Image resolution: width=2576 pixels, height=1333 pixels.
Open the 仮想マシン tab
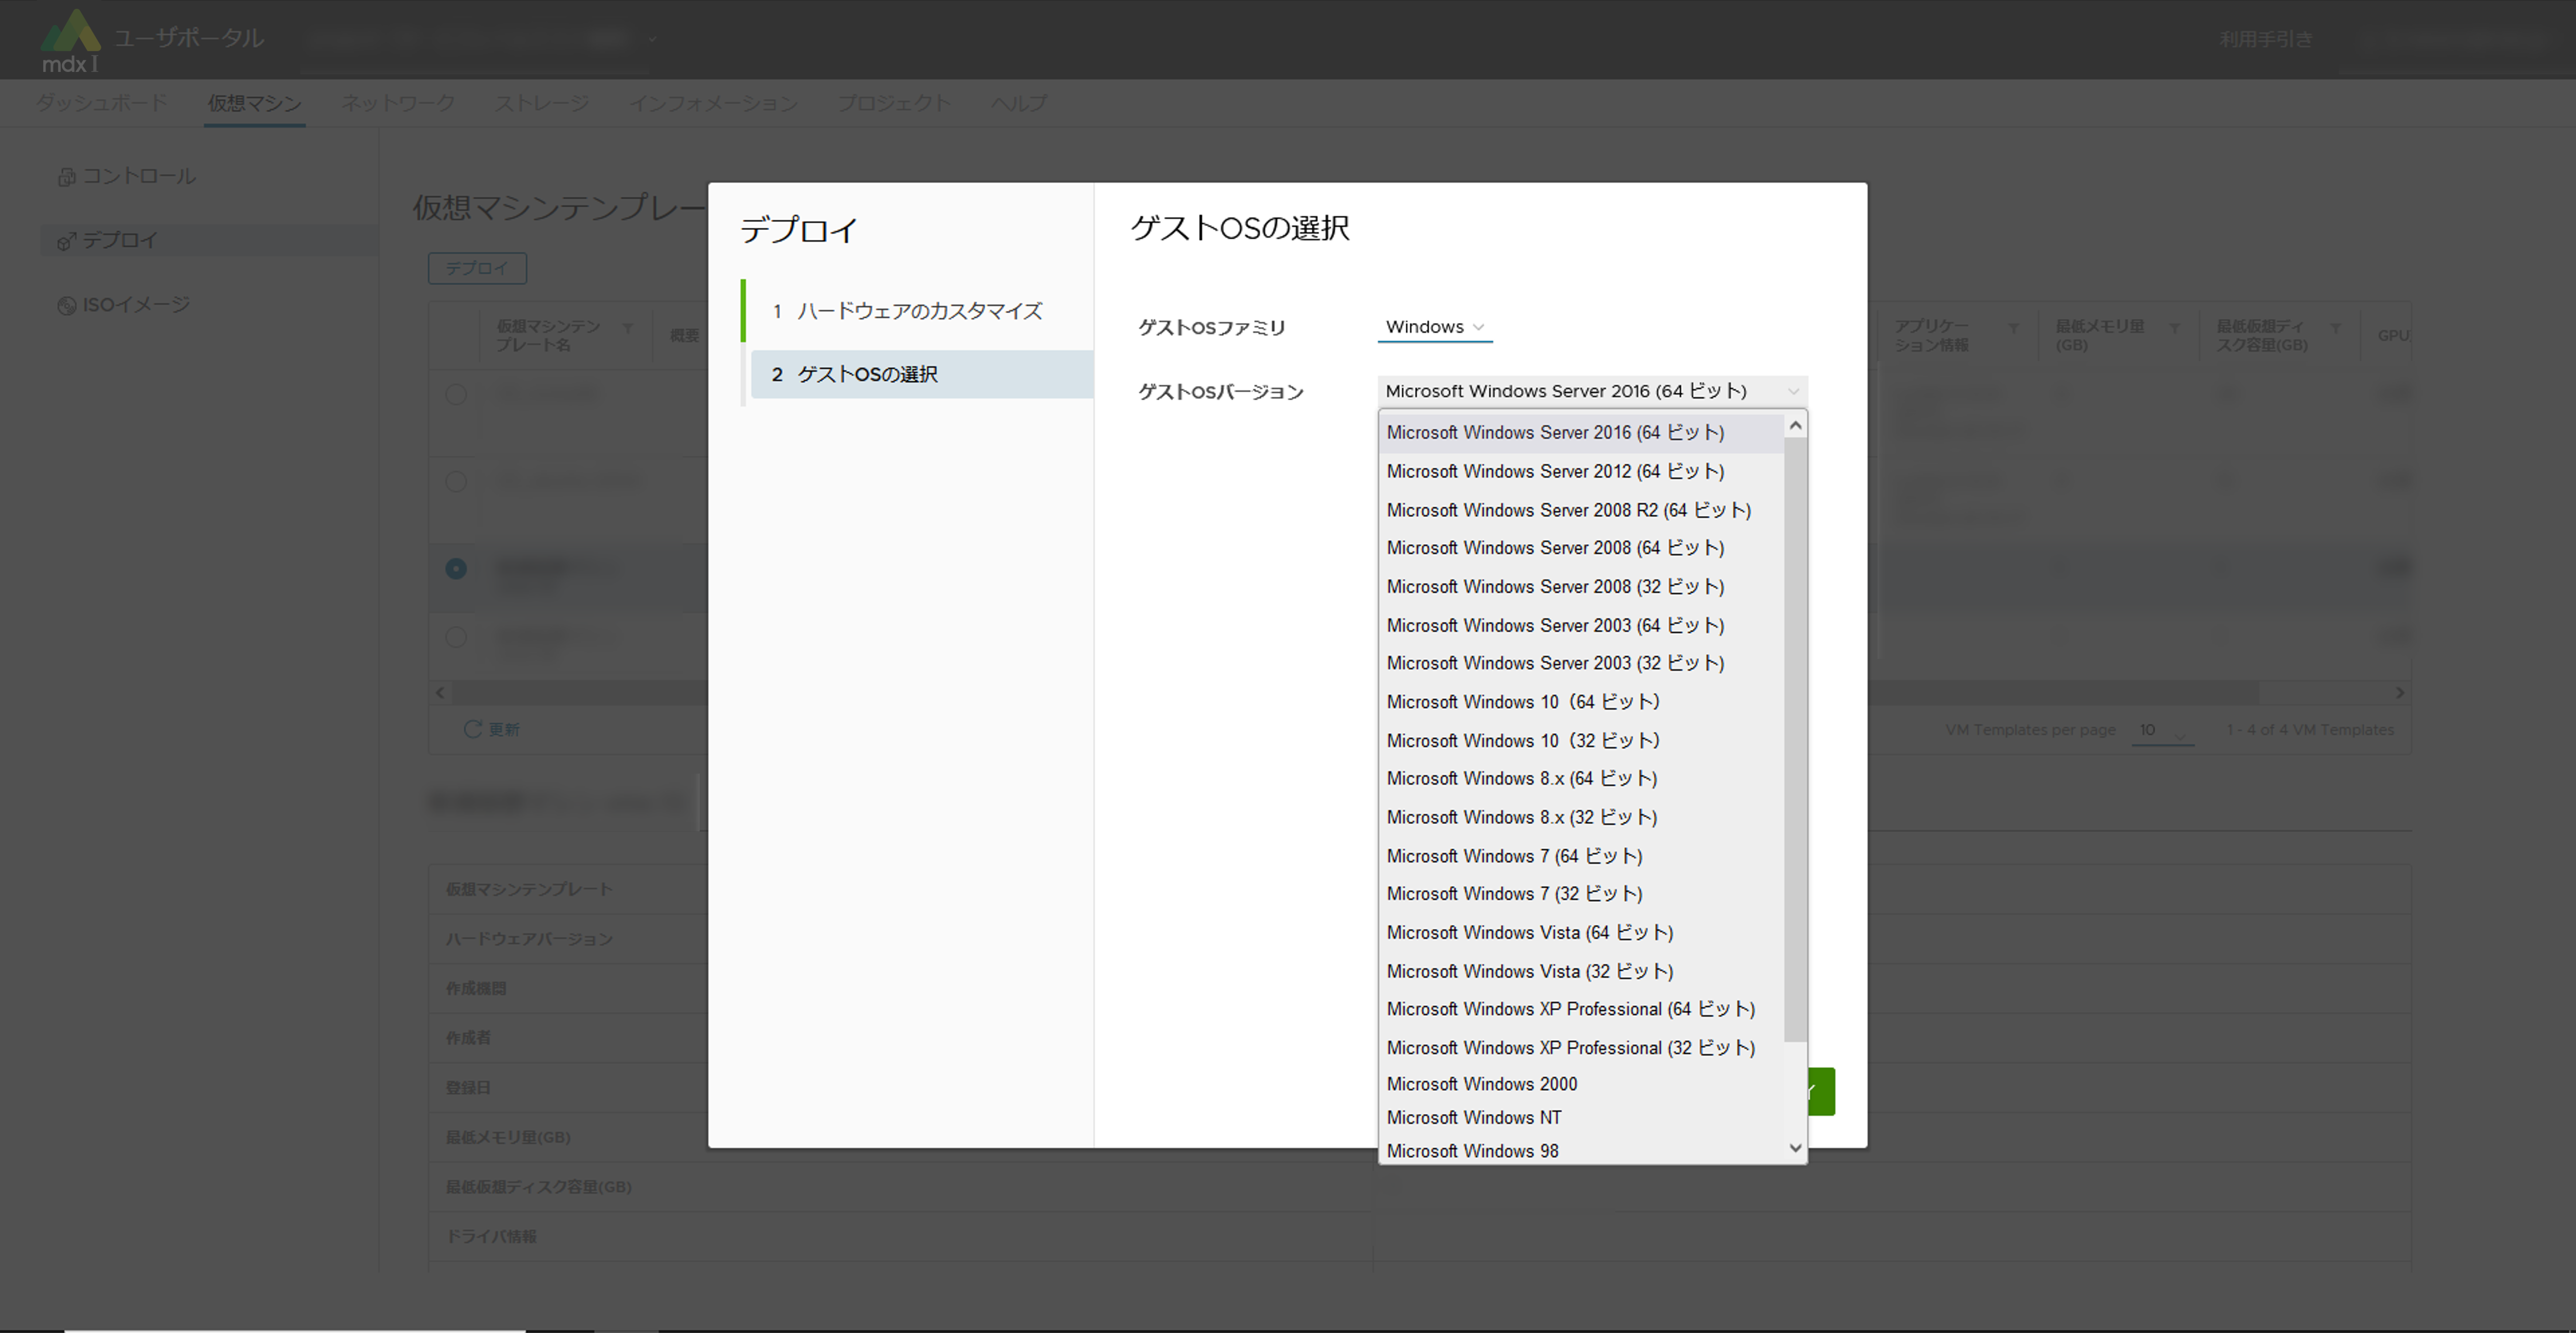(254, 103)
